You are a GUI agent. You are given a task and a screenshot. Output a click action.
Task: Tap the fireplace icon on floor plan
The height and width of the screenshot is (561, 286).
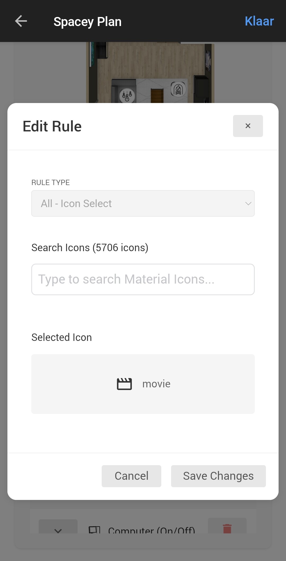[178, 89]
